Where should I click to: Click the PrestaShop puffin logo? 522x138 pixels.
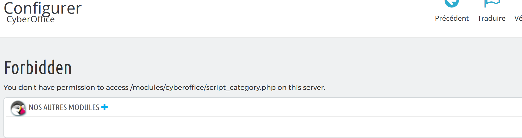pos(18,108)
